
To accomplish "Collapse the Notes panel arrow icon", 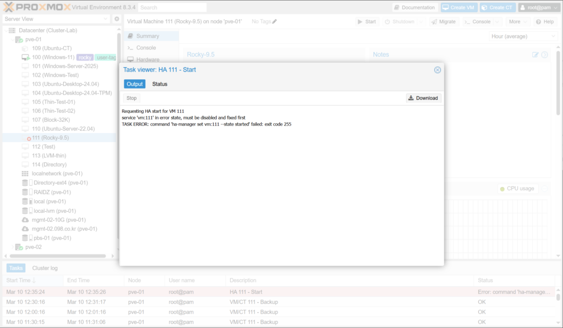I will [545, 54].
